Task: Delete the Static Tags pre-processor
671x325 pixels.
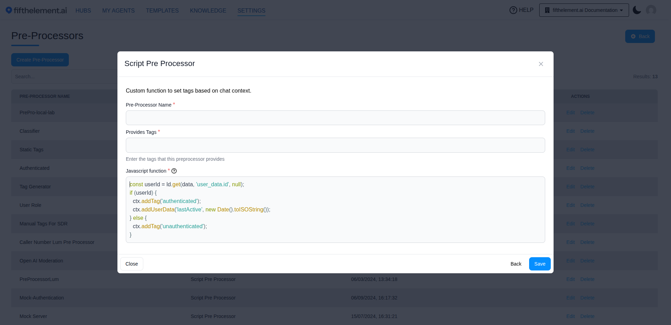Action: (x=587, y=150)
